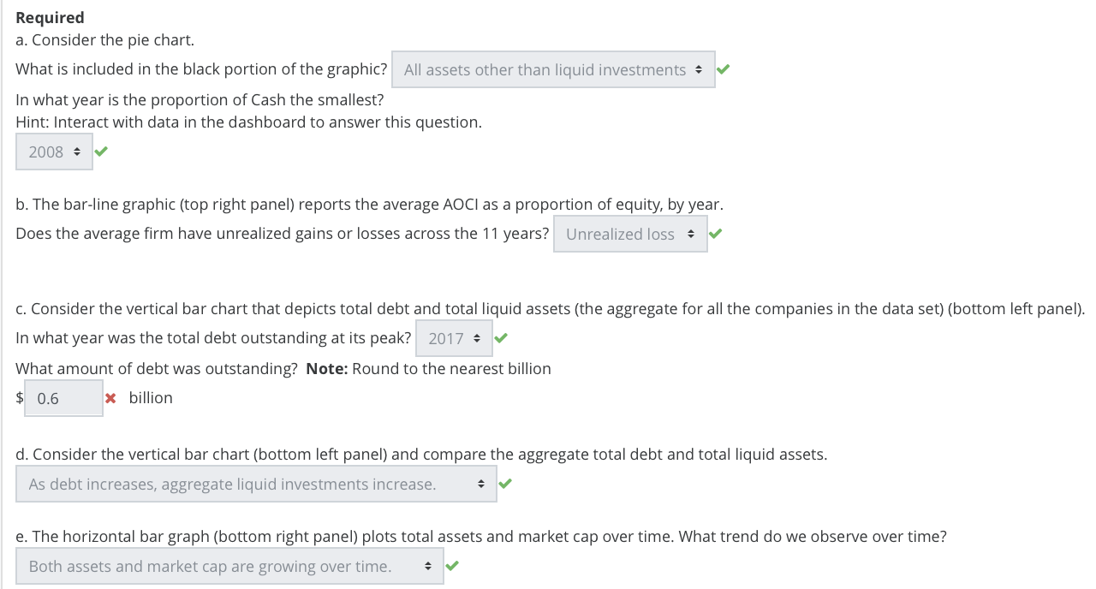Click the arrows on the part e trend selector
Viewport: 1096px width, 589px height.
pyautogui.click(x=429, y=565)
